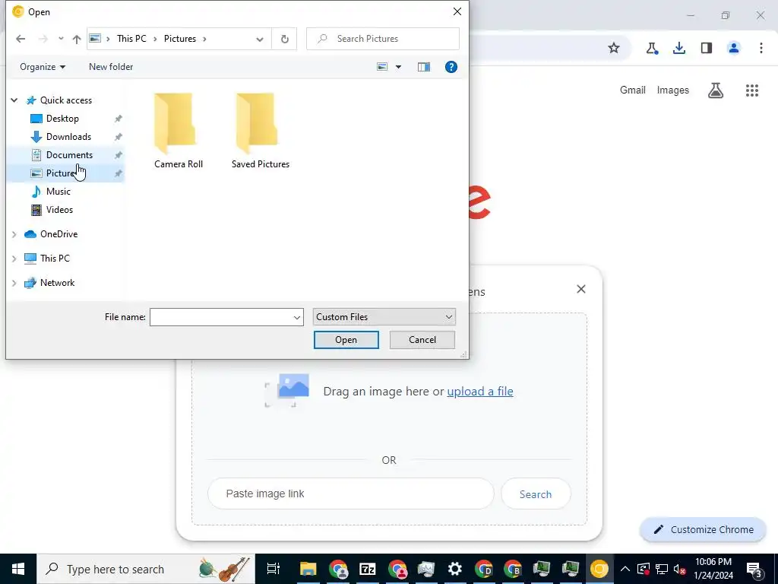Open the Gmail link
The height and width of the screenshot is (584, 778).
coord(633,90)
